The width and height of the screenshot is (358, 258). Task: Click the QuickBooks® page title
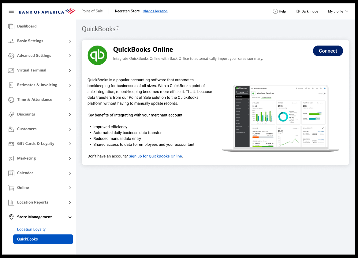100,29
